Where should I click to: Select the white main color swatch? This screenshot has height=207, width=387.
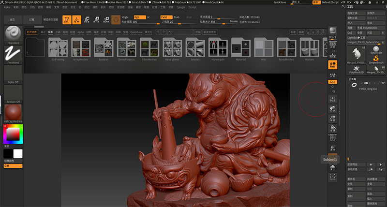pyautogui.click(x=18, y=154)
